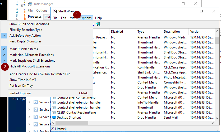Switch to Task Manager Processes tab

(35, 17)
